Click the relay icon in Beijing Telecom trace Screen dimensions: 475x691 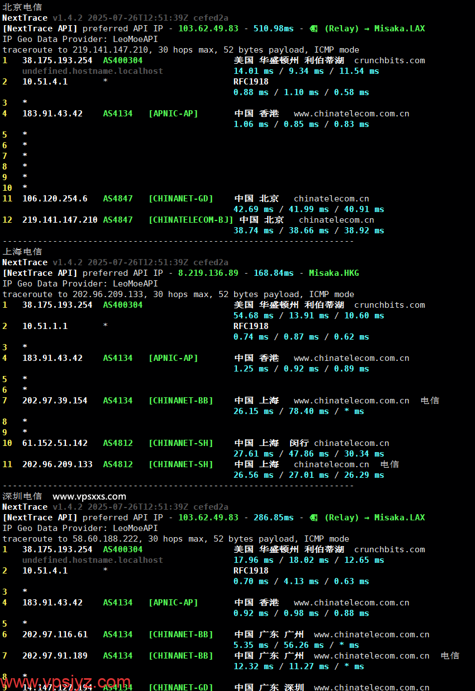tap(313, 29)
